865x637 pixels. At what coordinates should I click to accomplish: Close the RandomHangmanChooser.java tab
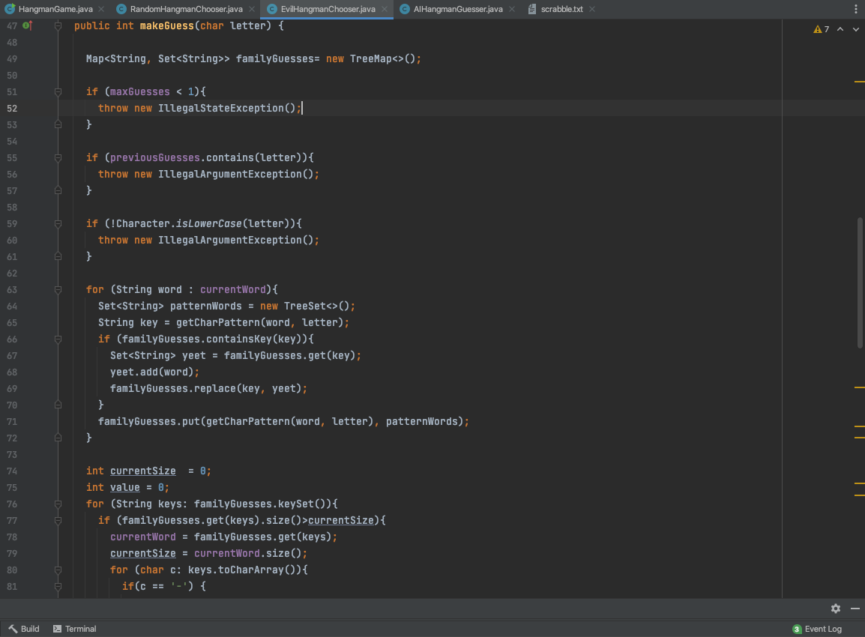(x=251, y=9)
